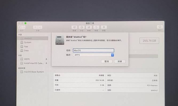Click the 外置 (external) sidebar section header
The image size is (178, 106).
20,55
